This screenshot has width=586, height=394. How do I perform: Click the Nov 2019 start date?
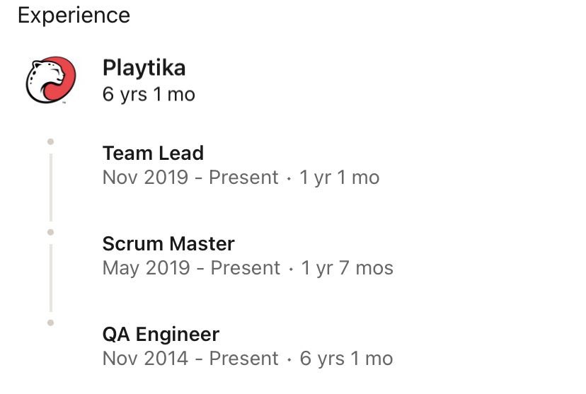point(145,177)
